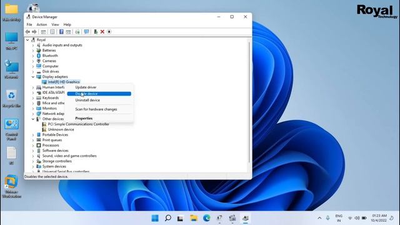
Task: Select the System devices row
Action: (54, 166)
